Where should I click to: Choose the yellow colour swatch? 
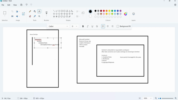click(109, 11)
